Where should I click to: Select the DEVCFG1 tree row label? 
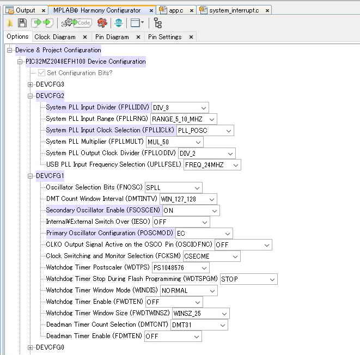pyautogui.click(x=50, y=176)
